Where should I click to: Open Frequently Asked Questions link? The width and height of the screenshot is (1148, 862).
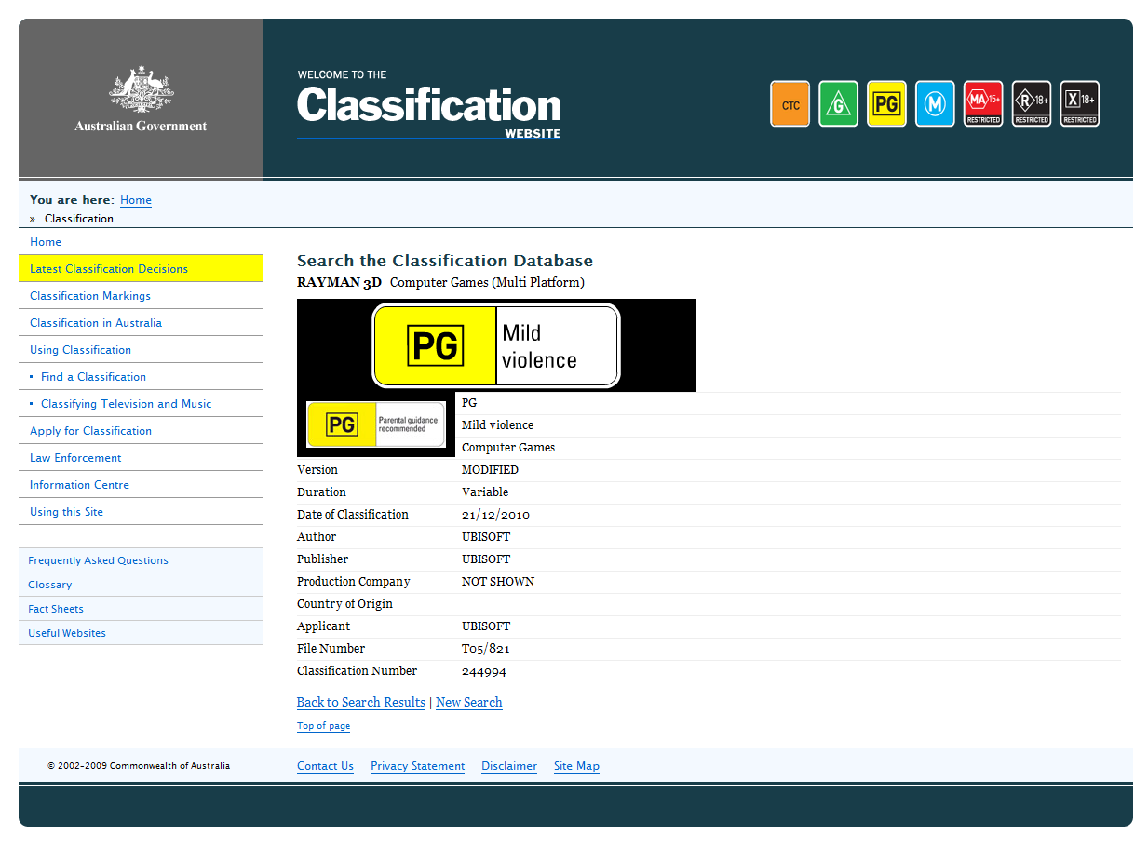coord(98,560)
